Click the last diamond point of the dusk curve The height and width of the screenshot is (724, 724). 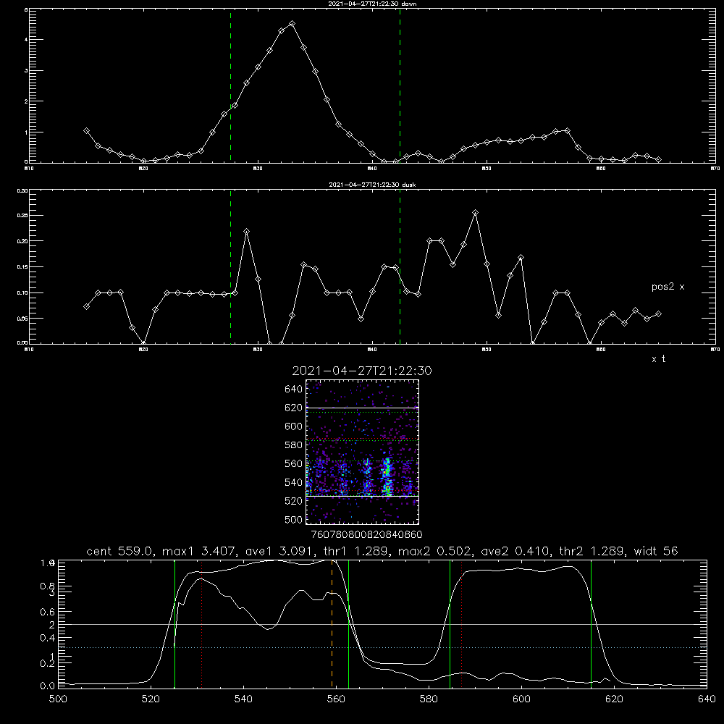point(658,314)
